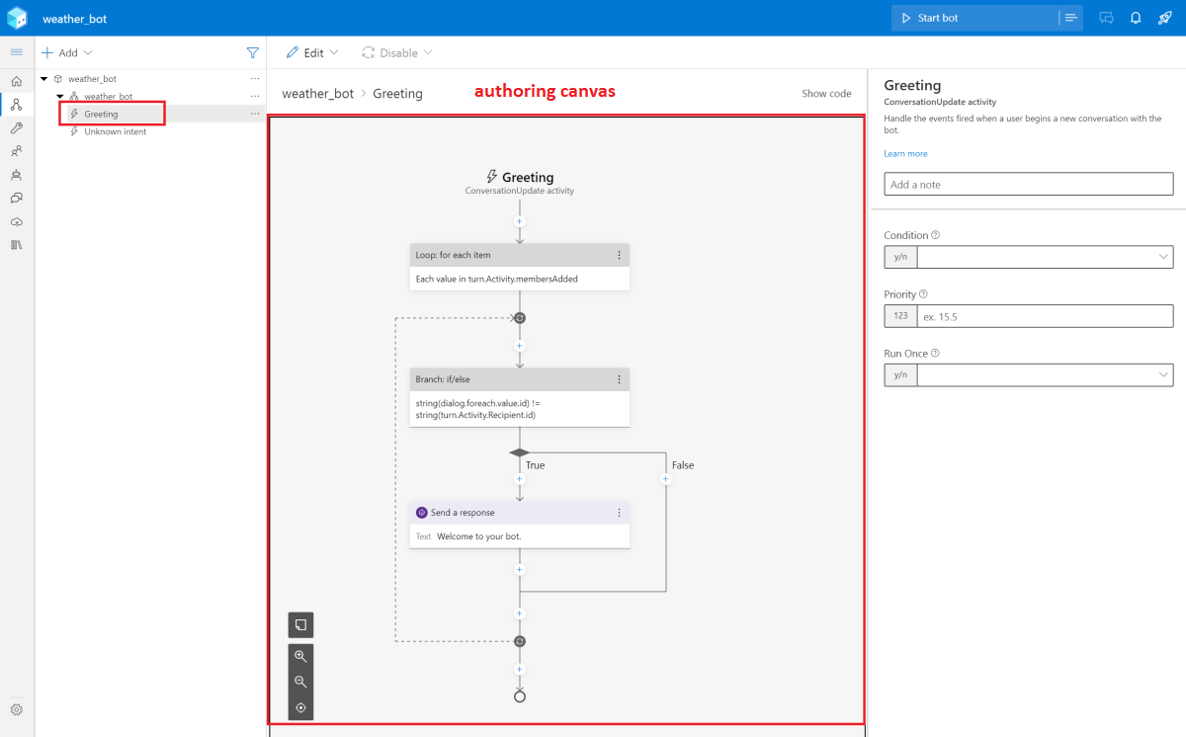Open the settings gear in sidebar
This screenshot has height=737, width=1186.
(x=17, y=709)
